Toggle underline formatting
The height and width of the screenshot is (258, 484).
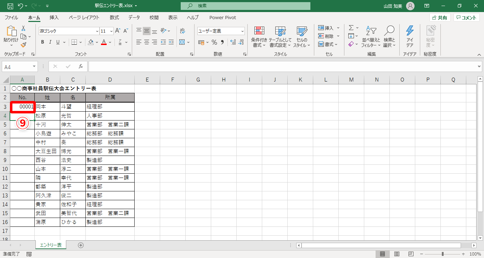coord(58,42)
